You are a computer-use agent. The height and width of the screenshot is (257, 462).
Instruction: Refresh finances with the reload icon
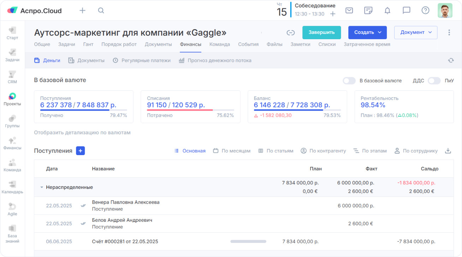click(451, 60)
